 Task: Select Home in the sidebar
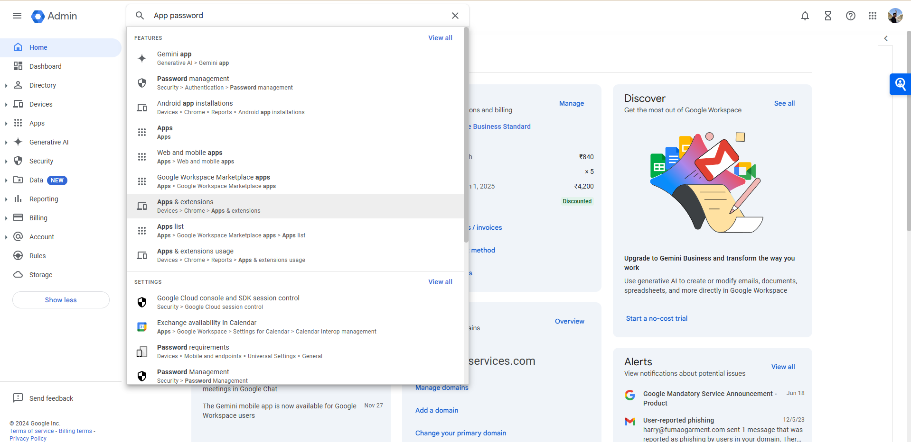tap(61, 47)
